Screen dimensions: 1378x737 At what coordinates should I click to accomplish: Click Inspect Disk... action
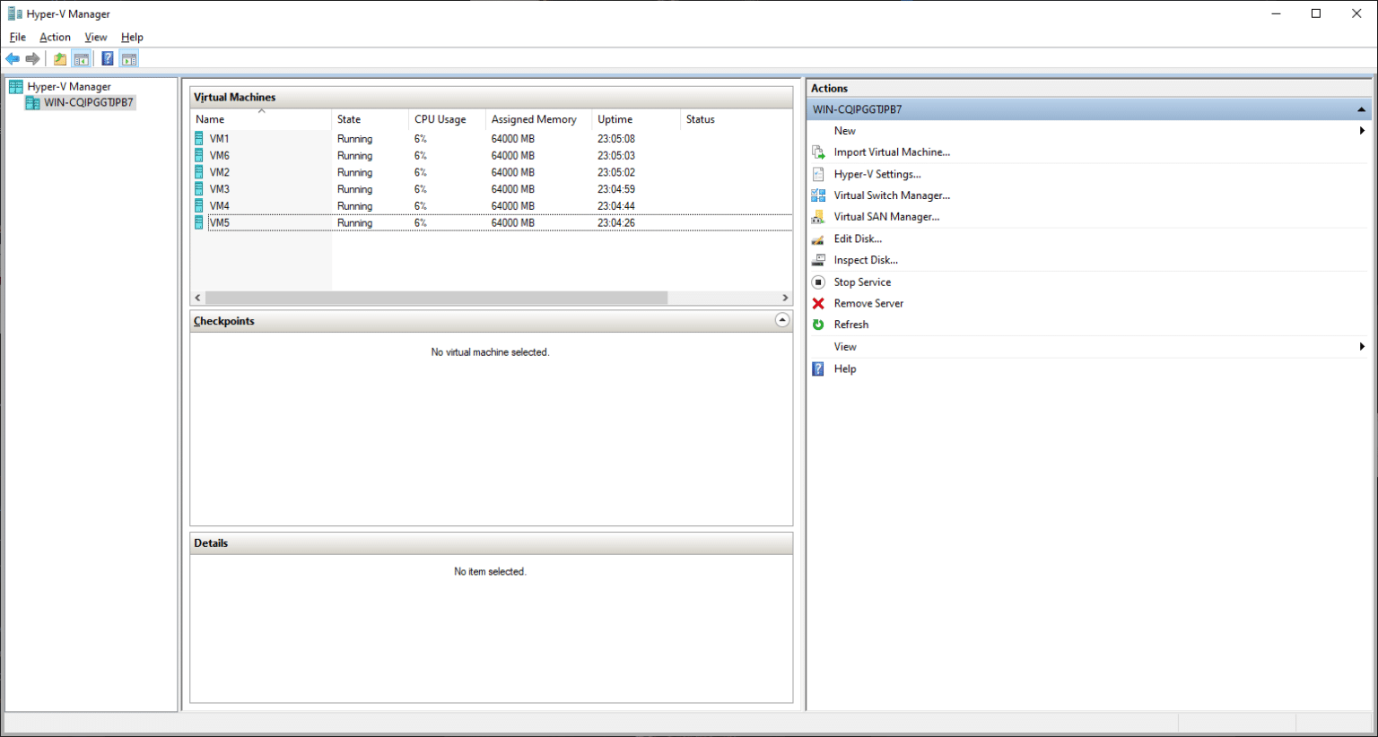coord(866,260)
